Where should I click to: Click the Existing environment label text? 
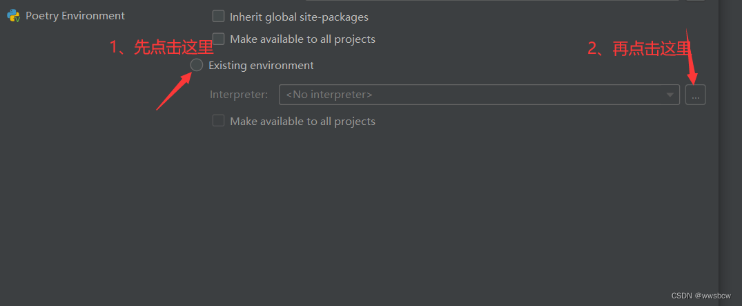261,66
